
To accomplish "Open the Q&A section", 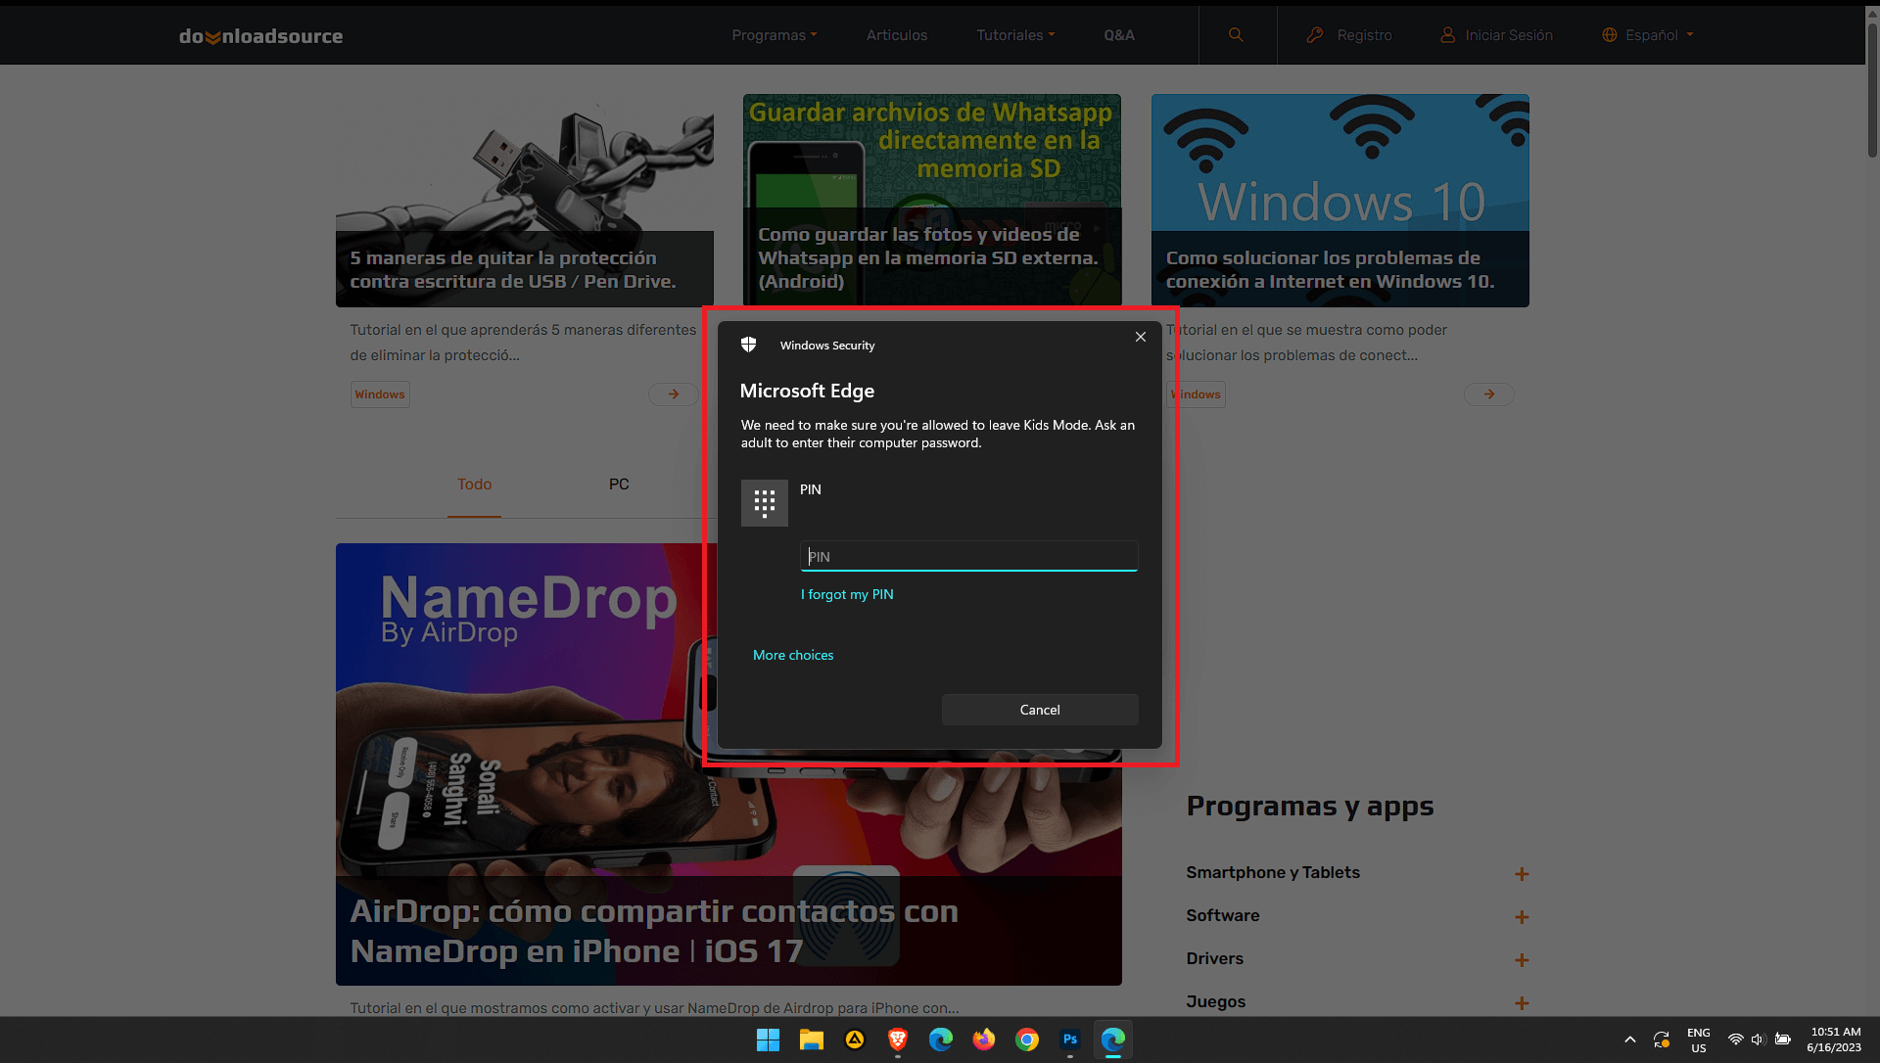I will tap(1119, 35).
